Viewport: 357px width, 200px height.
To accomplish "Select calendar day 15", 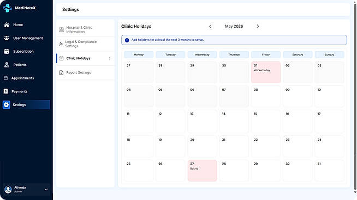I will [266, 121].
